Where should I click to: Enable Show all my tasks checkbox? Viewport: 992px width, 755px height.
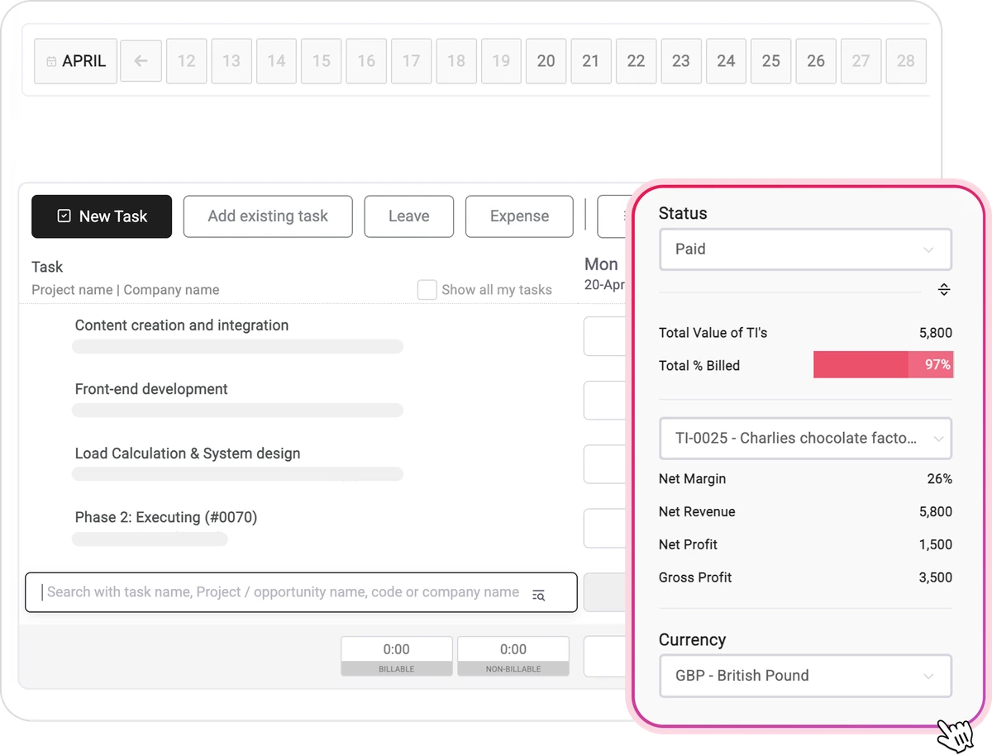click(427, 290)
